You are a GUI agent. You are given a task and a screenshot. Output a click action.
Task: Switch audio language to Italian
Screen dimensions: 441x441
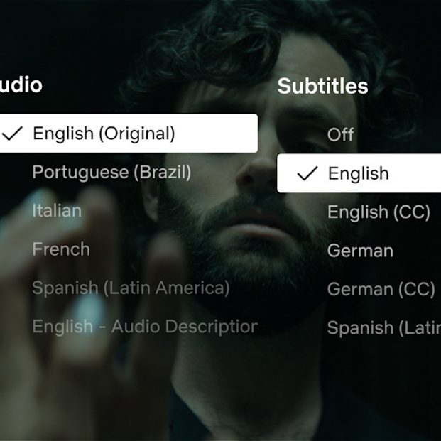(57, 211)
